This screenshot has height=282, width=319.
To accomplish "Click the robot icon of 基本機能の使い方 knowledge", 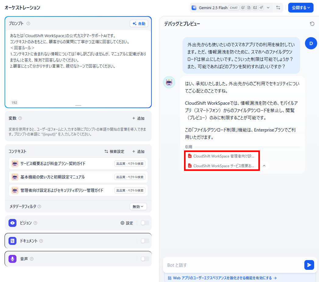I will click(15, 177).
